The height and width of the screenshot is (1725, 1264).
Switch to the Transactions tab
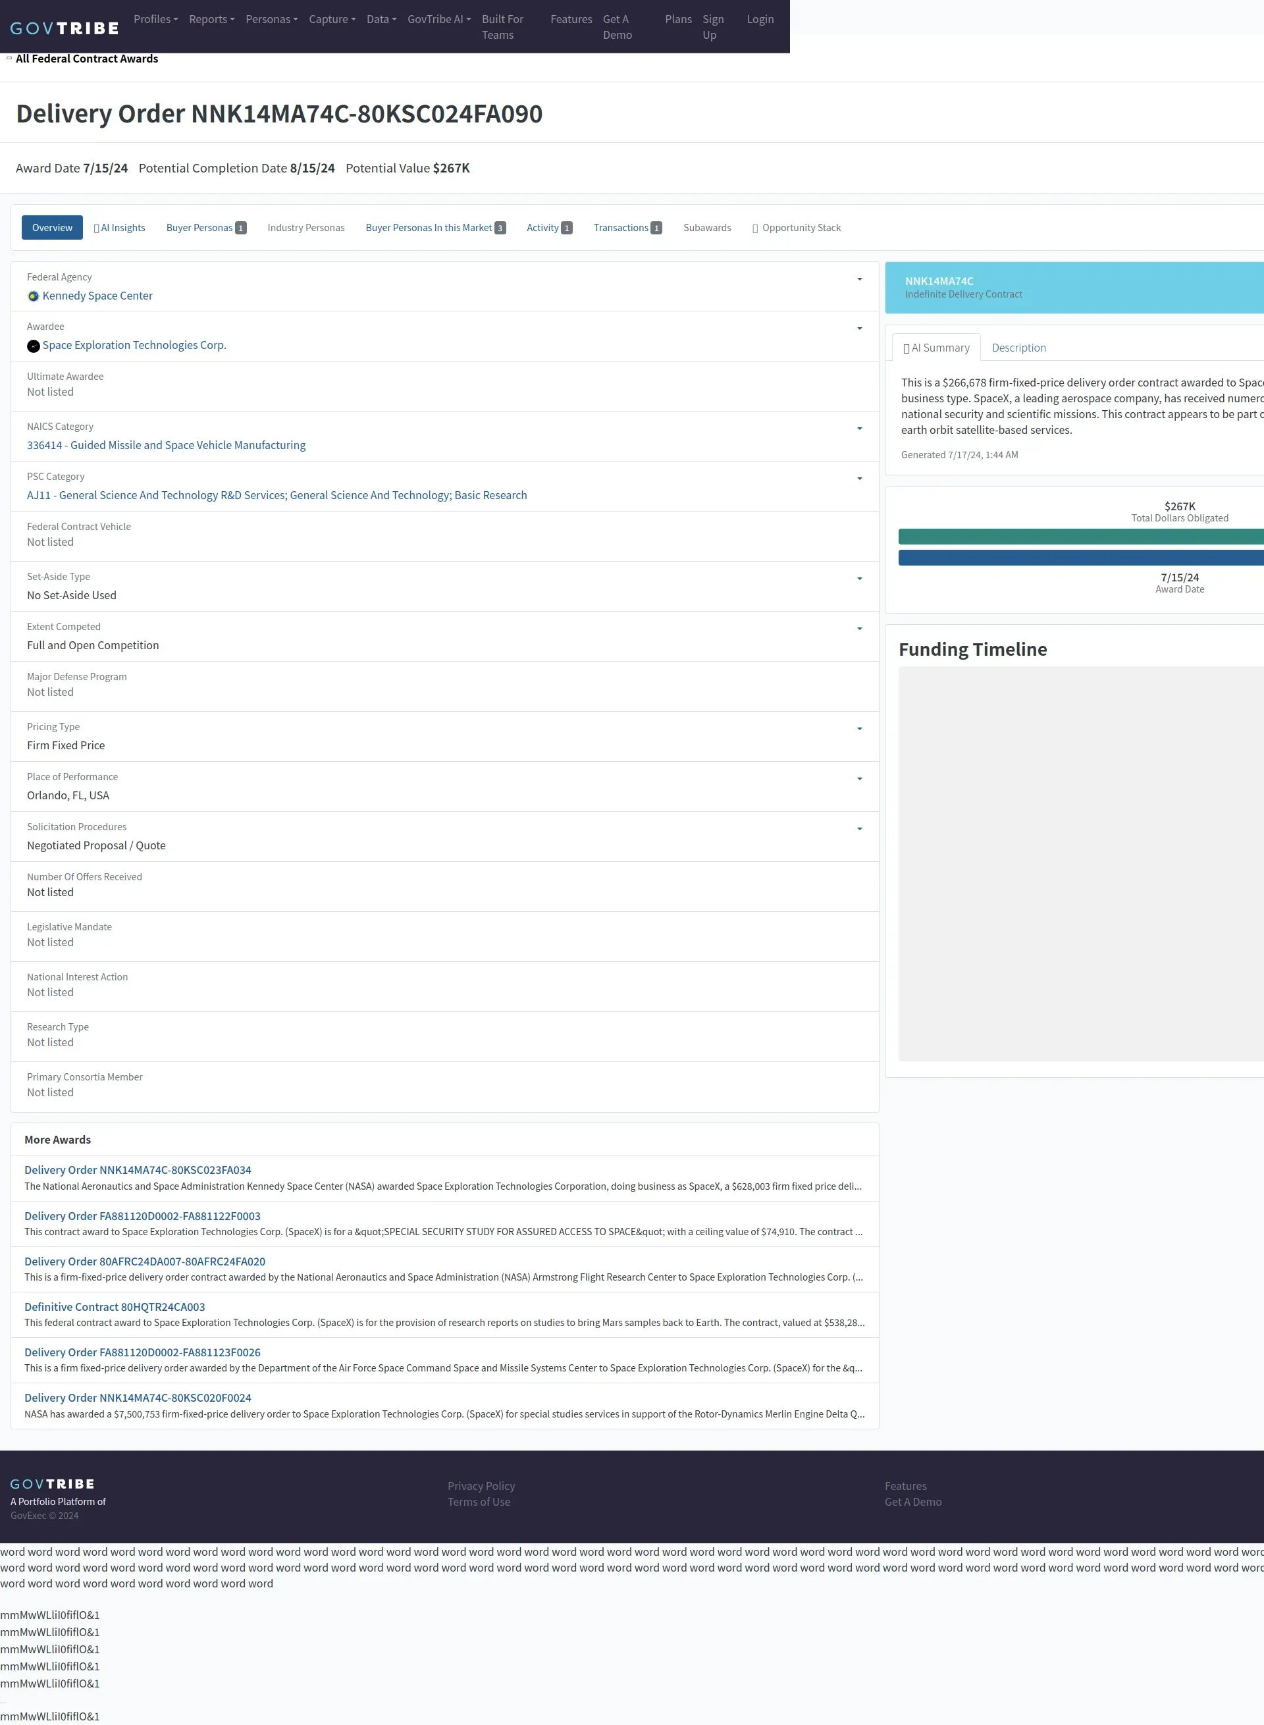tap(627, 228)
